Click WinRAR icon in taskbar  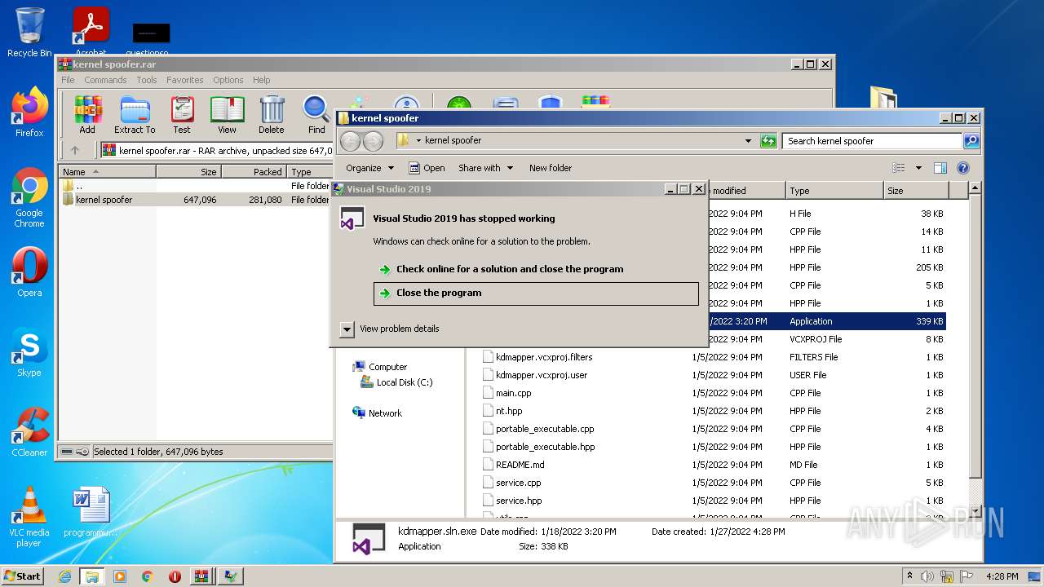[x=201, y=576]
